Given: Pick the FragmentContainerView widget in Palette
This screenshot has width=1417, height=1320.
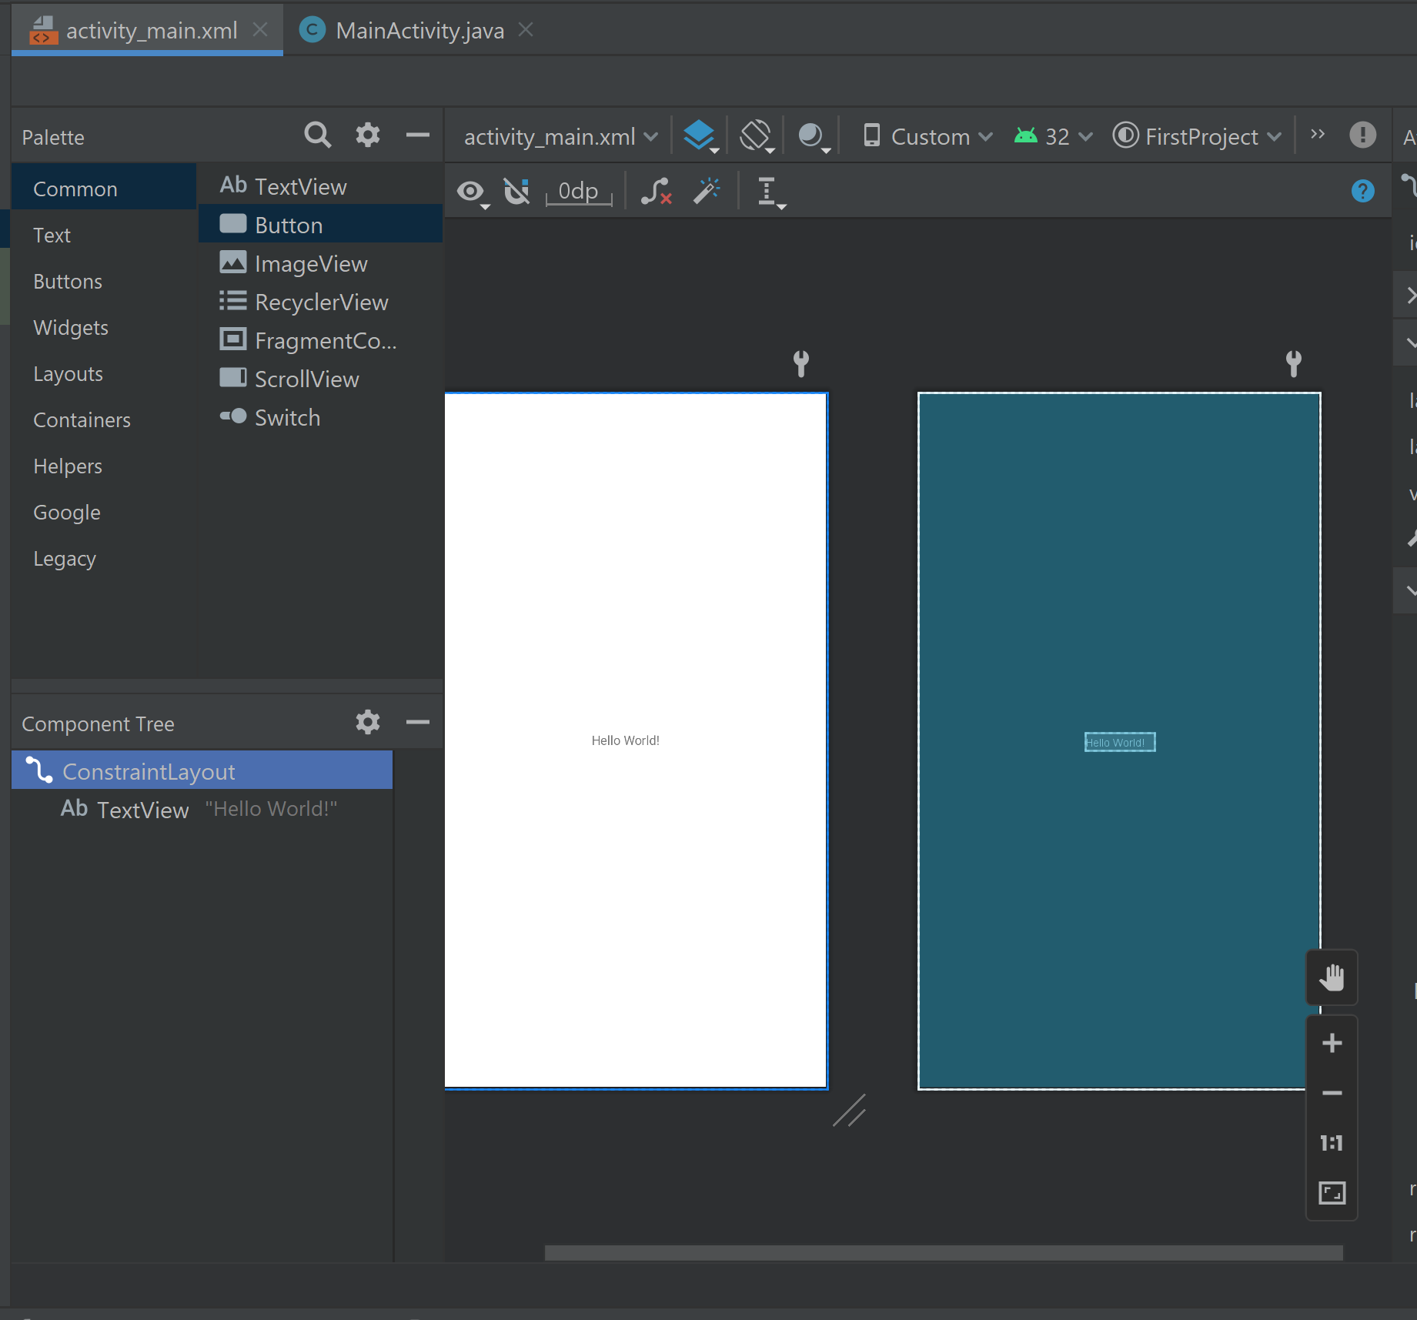Looking at the screenshot, I should click(320, 340).
